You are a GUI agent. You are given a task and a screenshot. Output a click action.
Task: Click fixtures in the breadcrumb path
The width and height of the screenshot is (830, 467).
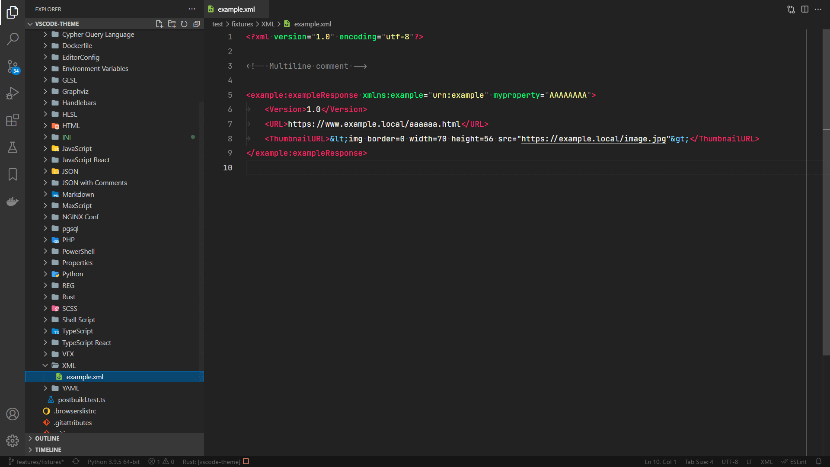[x=242, y=24]
